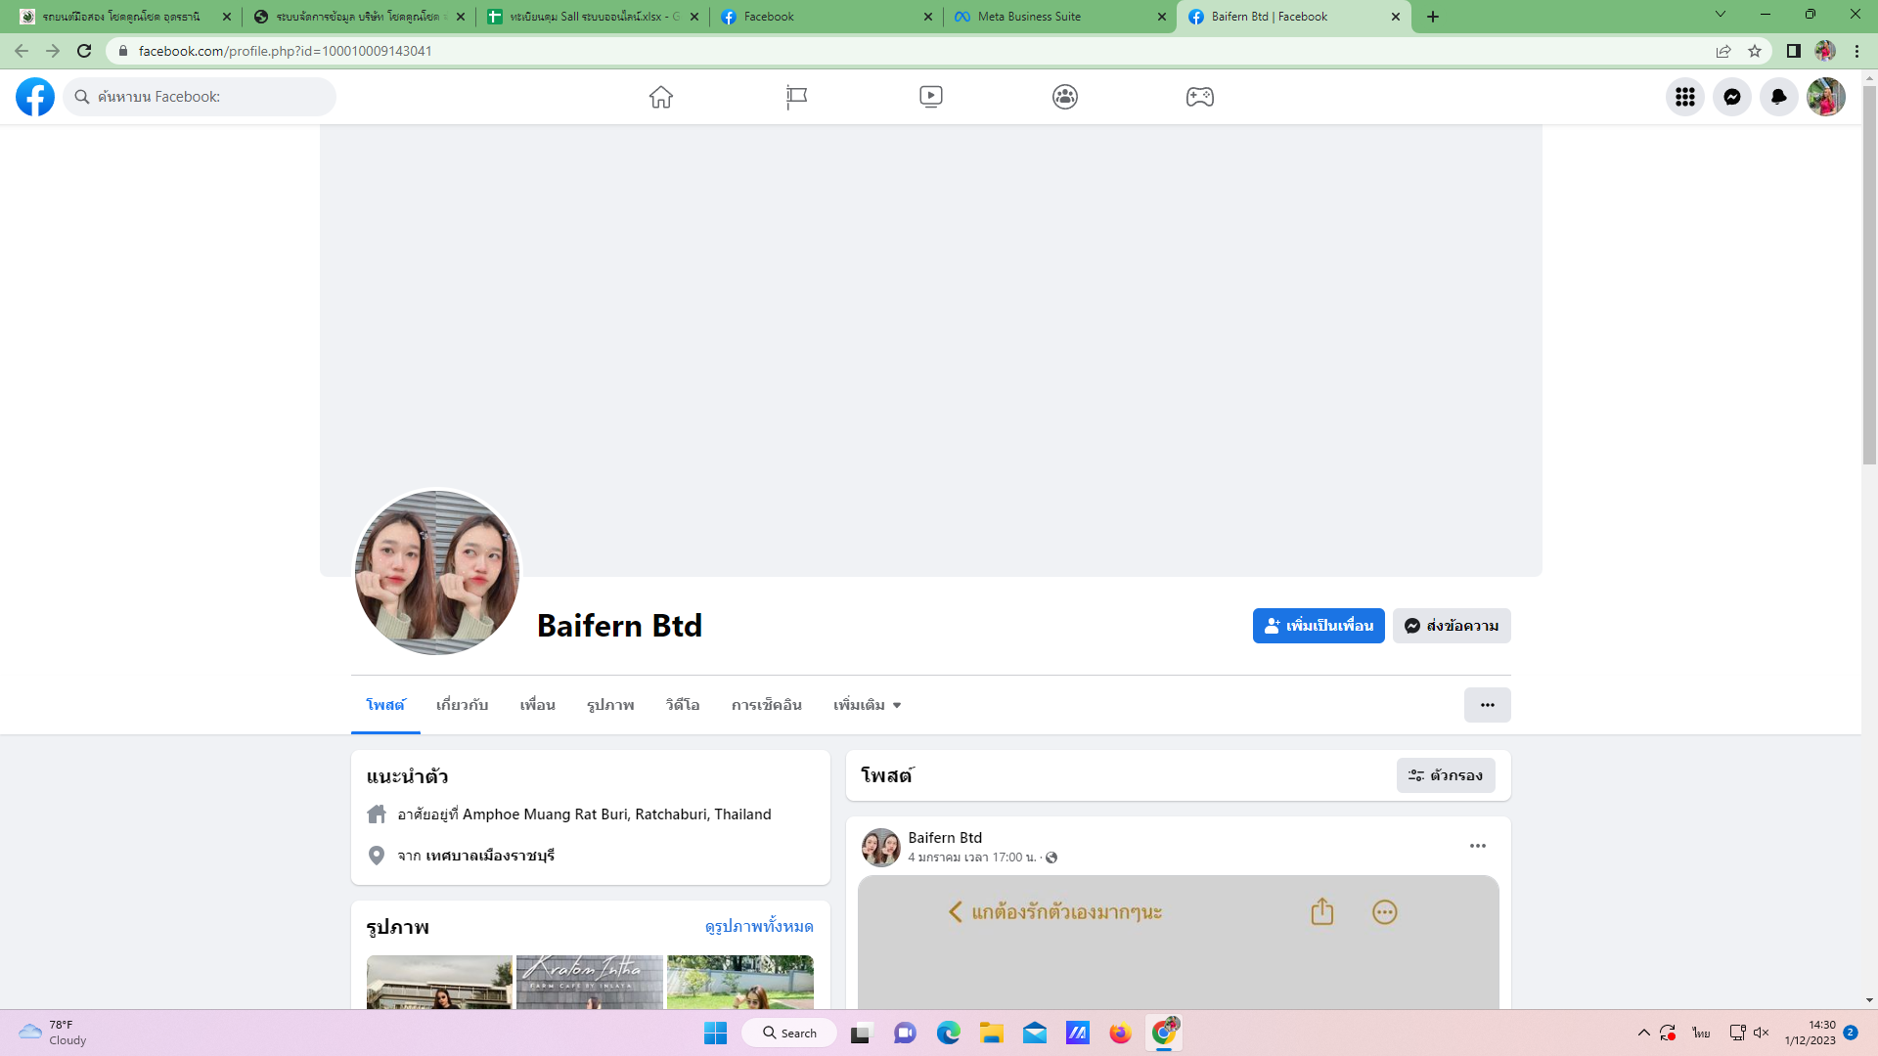Click the ตัวกรอง filter button
1878x1056 pixels.
point(1445,775)
